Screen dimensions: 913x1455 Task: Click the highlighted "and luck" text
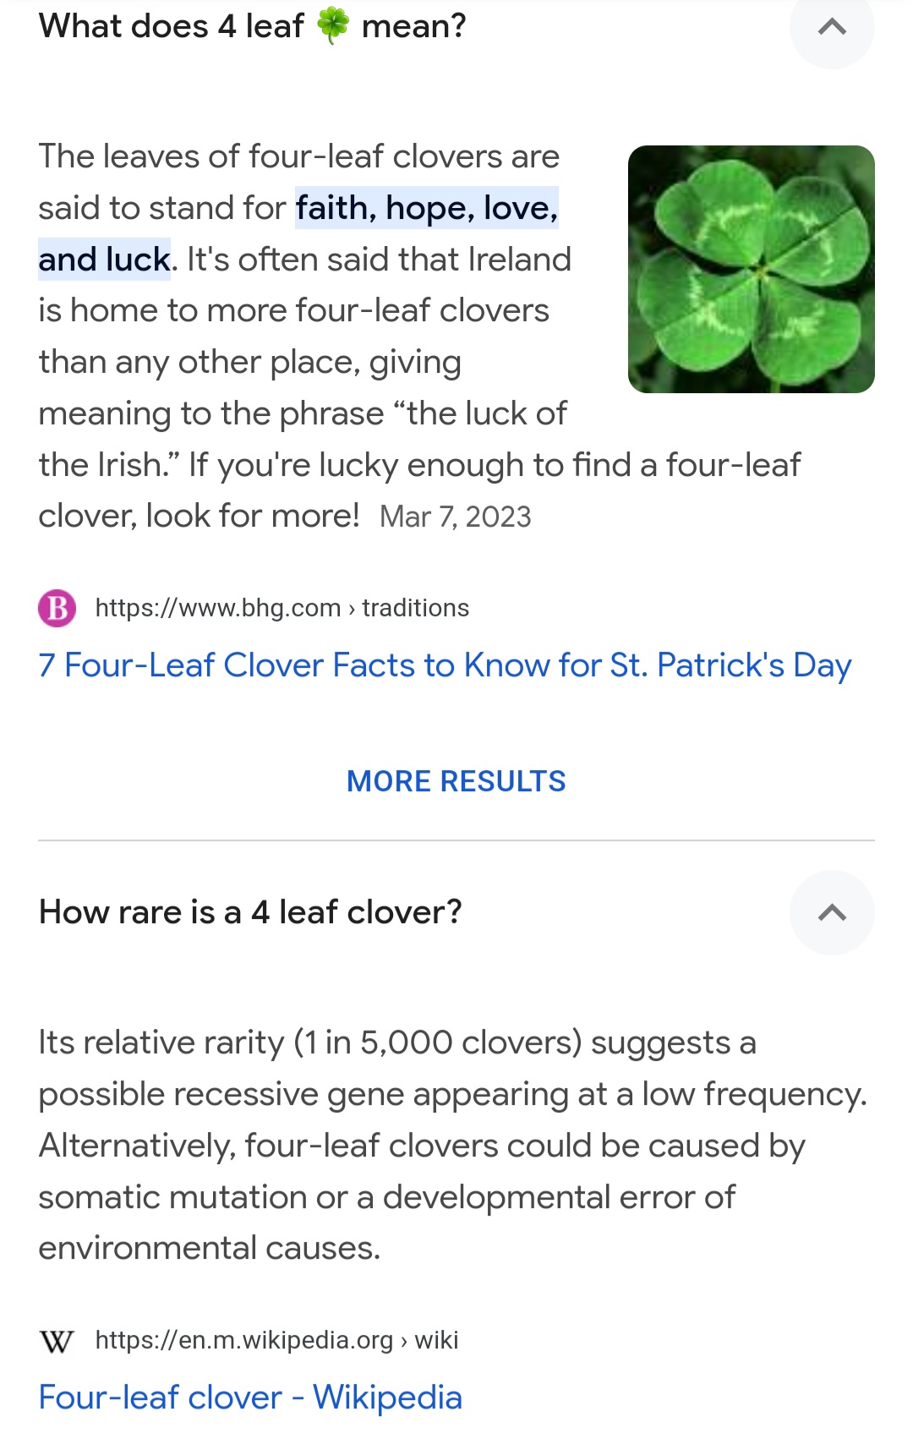click(x=104, y=260)
